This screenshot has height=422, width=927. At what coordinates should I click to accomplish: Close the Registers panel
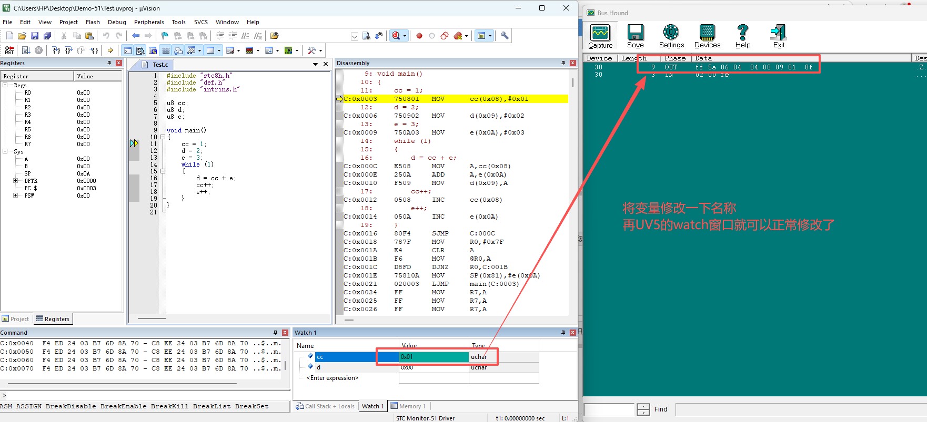coord(119,63)
